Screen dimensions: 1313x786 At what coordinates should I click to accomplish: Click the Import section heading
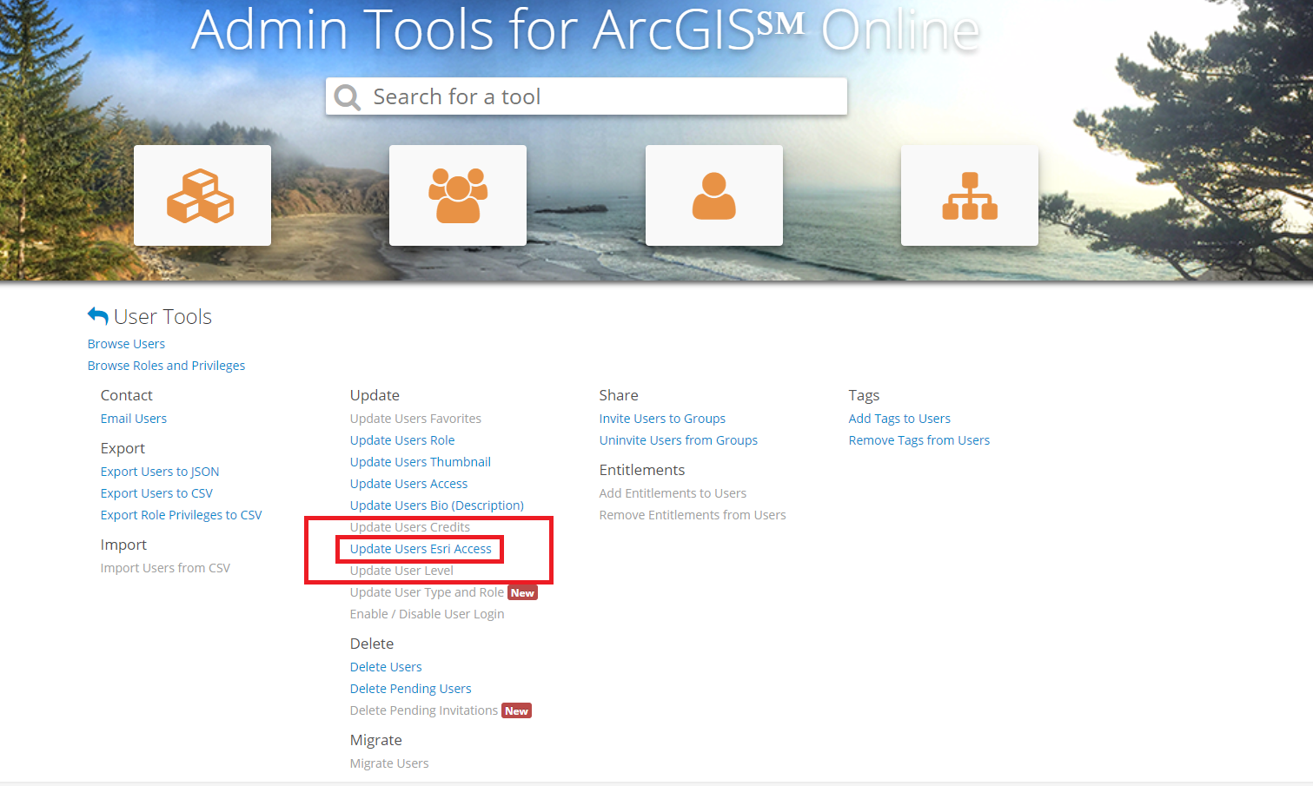click(x=123, y=545)
